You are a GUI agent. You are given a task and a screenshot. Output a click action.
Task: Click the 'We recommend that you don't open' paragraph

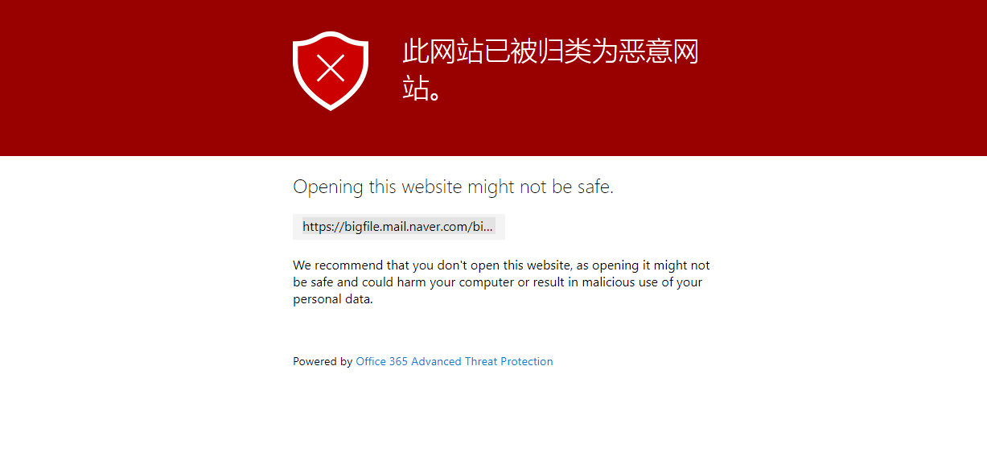point(501,282)
